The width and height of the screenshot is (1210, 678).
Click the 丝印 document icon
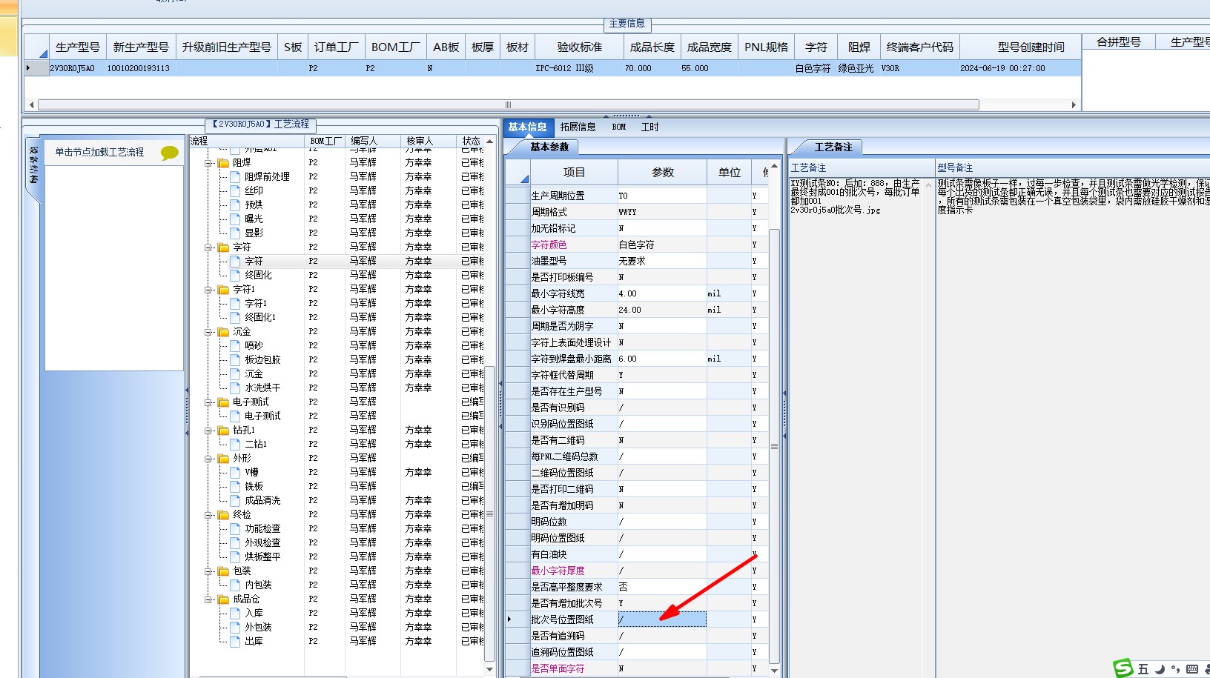(x=236, y=191)
